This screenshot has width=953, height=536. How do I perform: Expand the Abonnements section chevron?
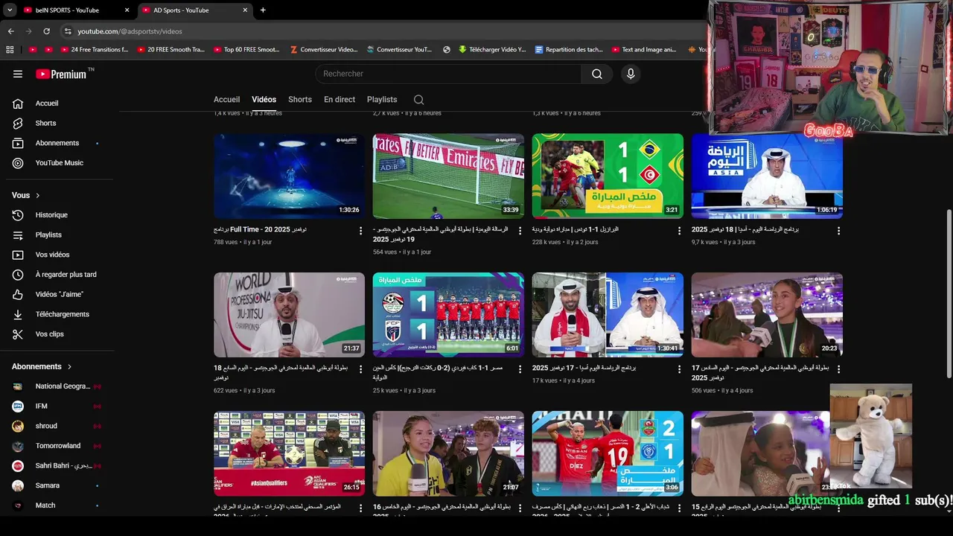(70, 366)
